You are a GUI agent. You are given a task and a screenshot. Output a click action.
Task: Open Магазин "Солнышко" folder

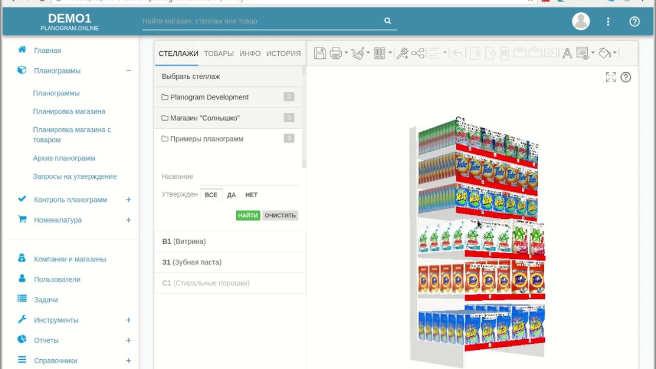click(228, 118)
